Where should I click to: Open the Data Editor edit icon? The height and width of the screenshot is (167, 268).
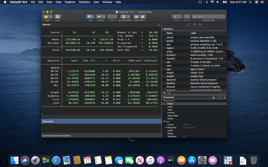(137, 16)
